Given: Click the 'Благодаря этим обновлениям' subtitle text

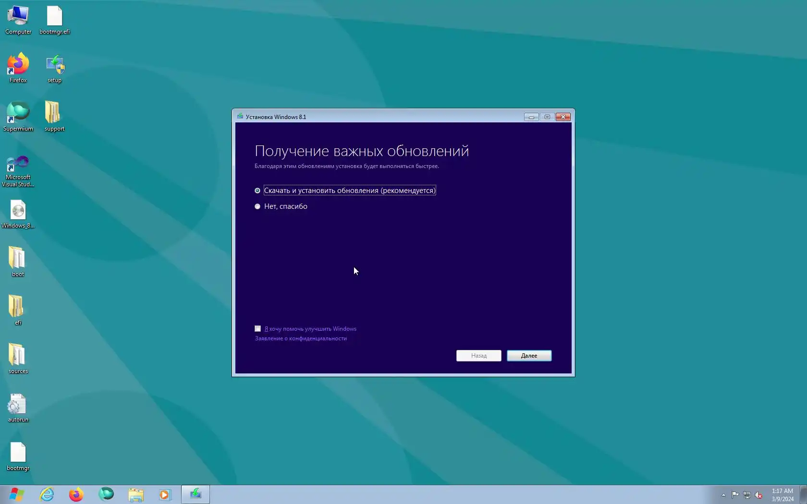Looking at the screenshot, I should (347, 166).
